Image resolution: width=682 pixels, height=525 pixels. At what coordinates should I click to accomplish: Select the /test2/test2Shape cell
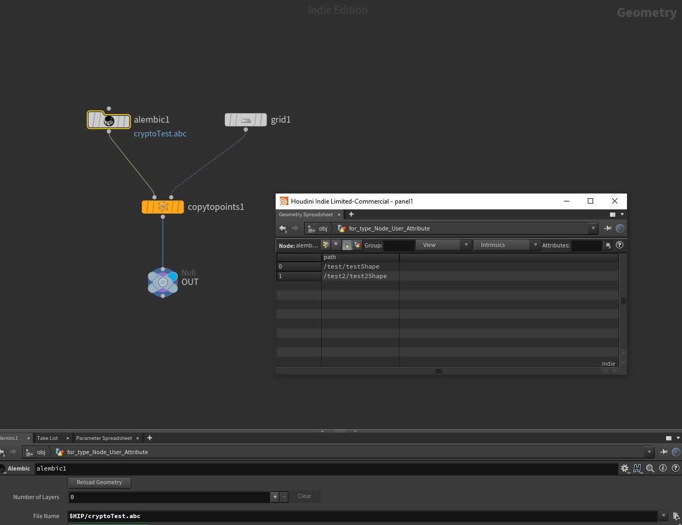click(360, 276)
